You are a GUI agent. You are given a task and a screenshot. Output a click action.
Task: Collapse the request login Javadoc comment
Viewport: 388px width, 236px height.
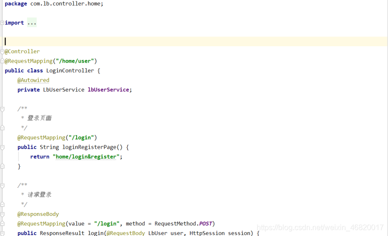[x=2, y=186]
